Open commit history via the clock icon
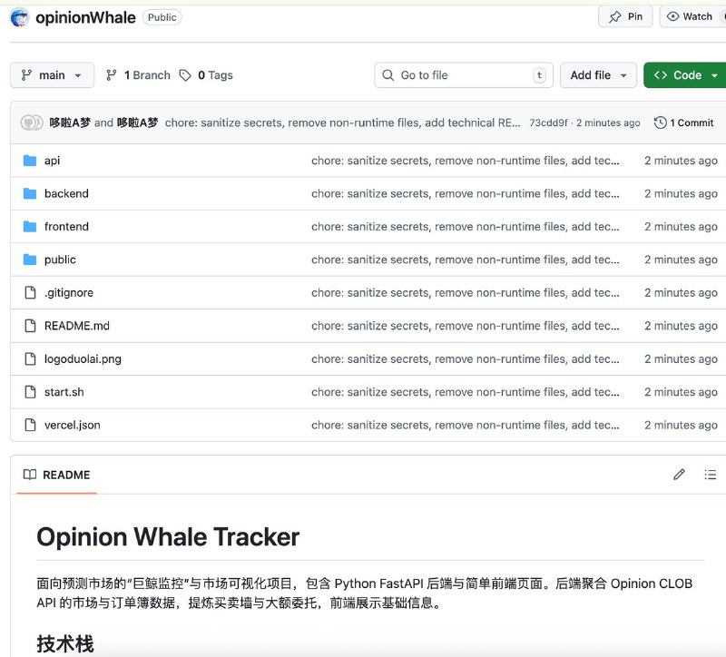 (x=660, y=122)
